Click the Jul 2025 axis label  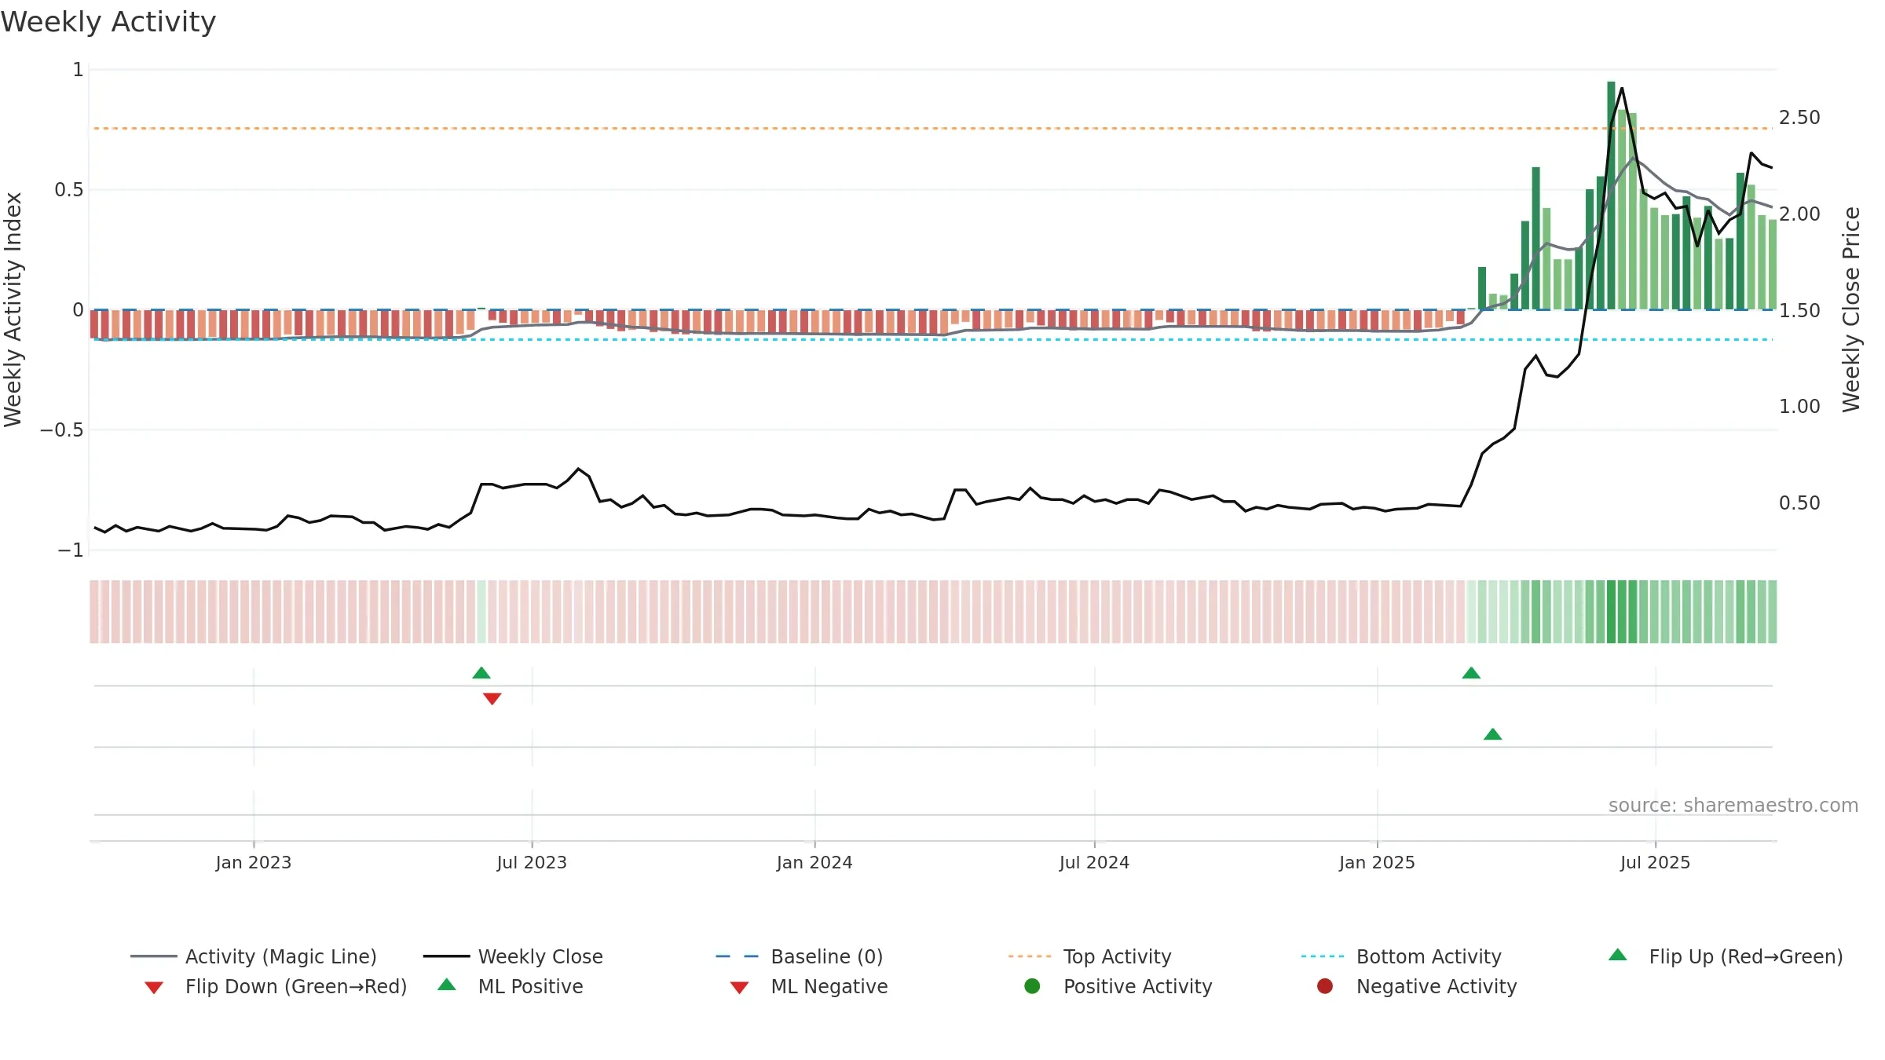[x=1655, y=862]
